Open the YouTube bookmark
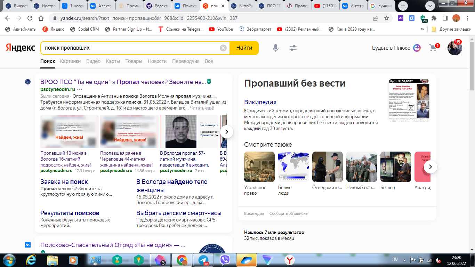The height and width of the screenshot is (267, 475). [x=221, y=29]
